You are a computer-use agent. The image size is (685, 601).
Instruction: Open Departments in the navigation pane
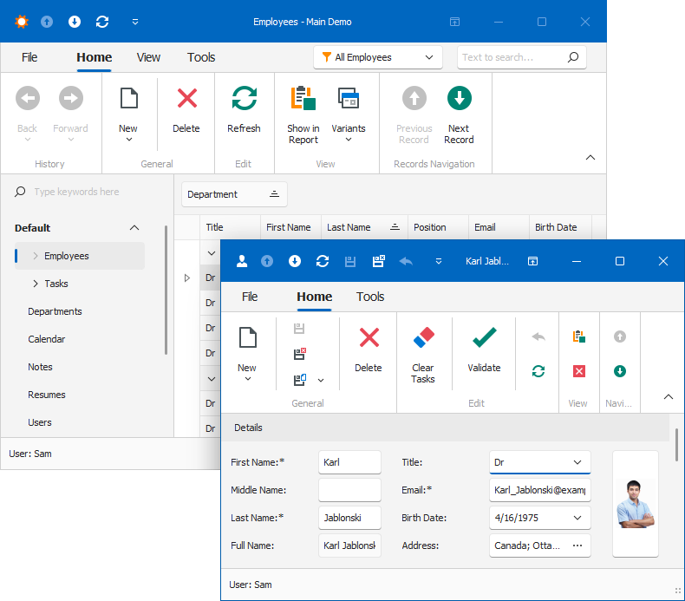point(55,311)
